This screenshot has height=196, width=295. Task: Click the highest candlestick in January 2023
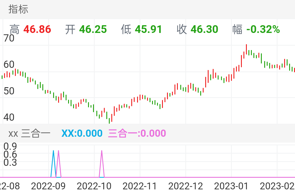247,50
